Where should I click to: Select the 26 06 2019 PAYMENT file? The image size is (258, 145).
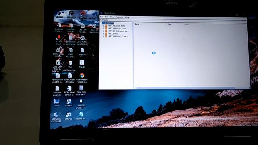(81, 91)
